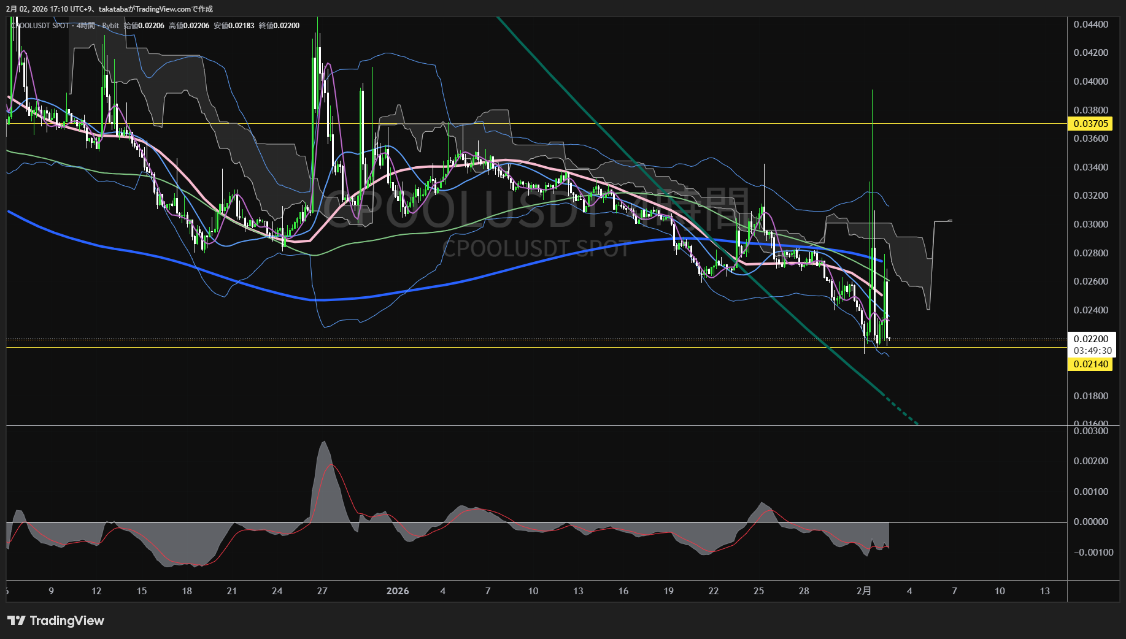Screen dimensions: 1126x639
Task: Click the 0.00000 MACD zero level label
Action: coord(1090,522)
